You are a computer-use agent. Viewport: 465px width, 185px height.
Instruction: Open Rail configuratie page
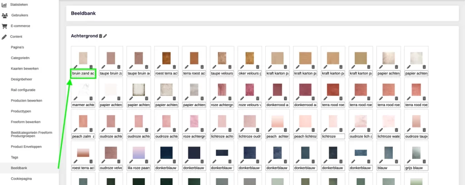(x=23, y=90)
